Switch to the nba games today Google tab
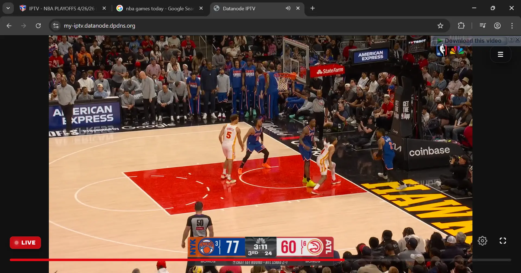 [x=160, y=8]
